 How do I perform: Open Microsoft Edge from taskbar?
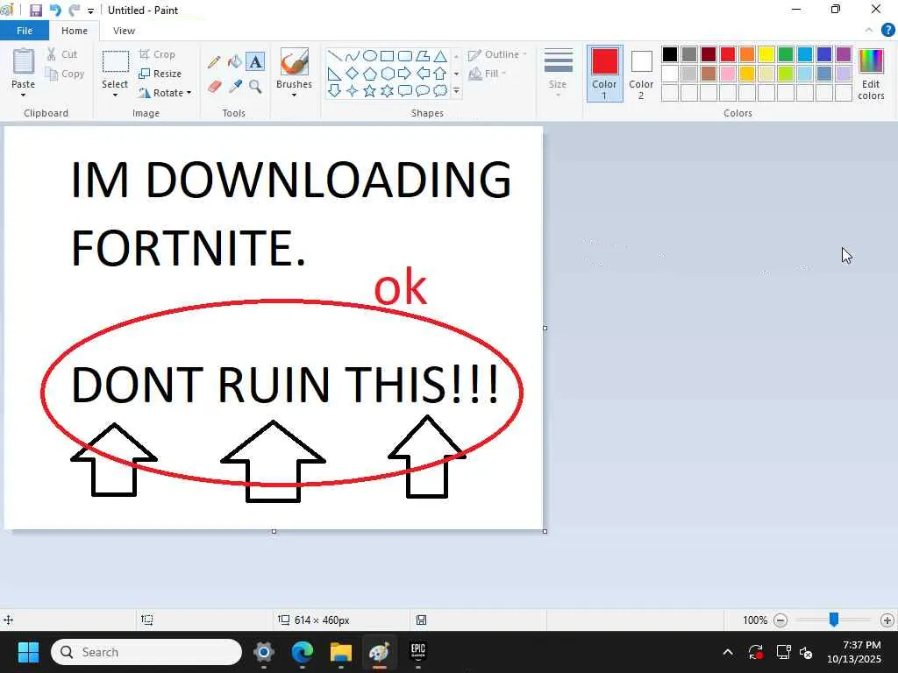pyautogui.click(x=303, y=652)
